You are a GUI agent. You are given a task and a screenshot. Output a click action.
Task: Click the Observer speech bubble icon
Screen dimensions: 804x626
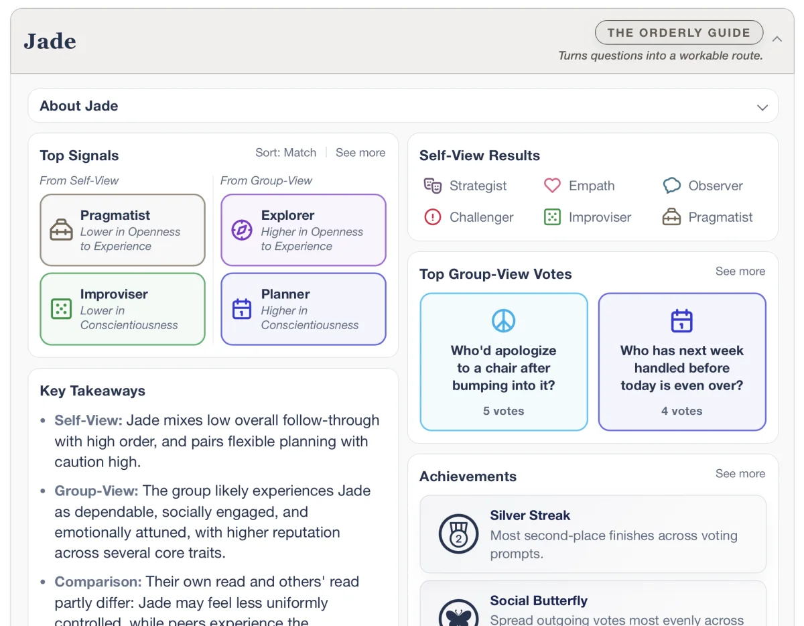(x=671, y=186)
